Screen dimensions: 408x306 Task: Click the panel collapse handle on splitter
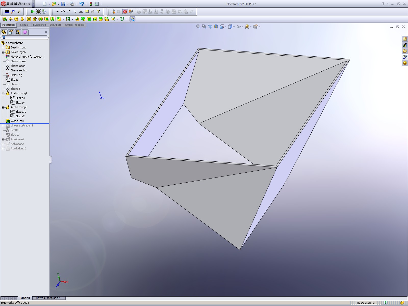pos(51,160)
